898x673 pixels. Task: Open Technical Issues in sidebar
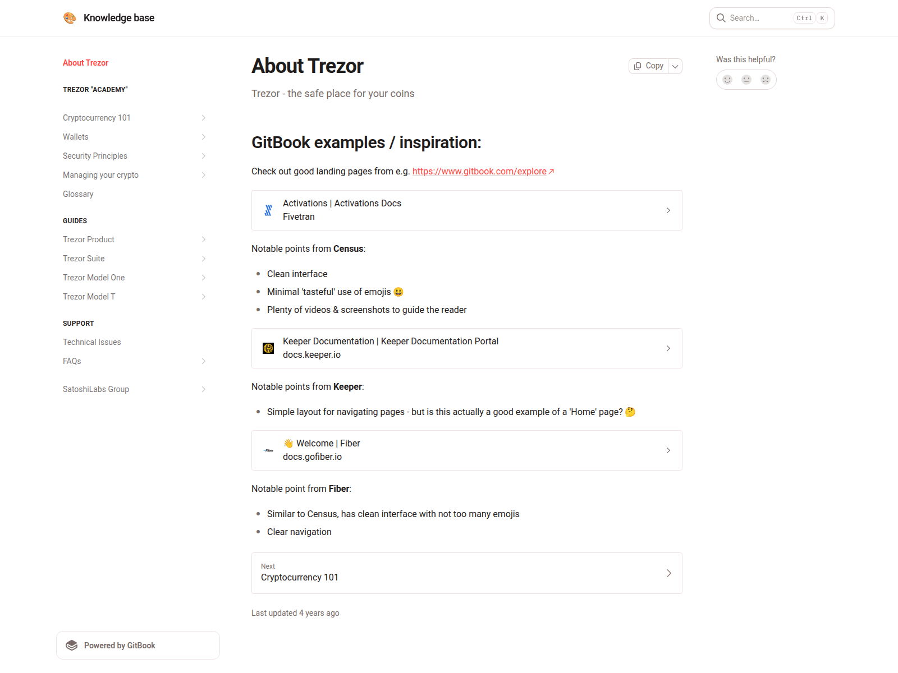(91, 342)
